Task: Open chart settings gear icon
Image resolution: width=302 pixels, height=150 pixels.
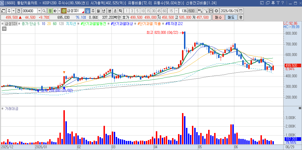Action: point(216,11)
